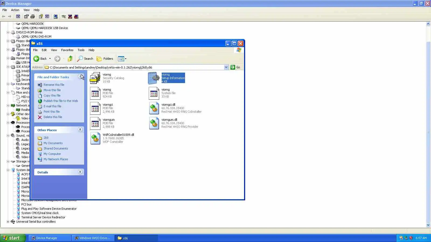The image size is (431, 242).
Task: Click the red security shield tray icon
Action: [x=411, y=238]
